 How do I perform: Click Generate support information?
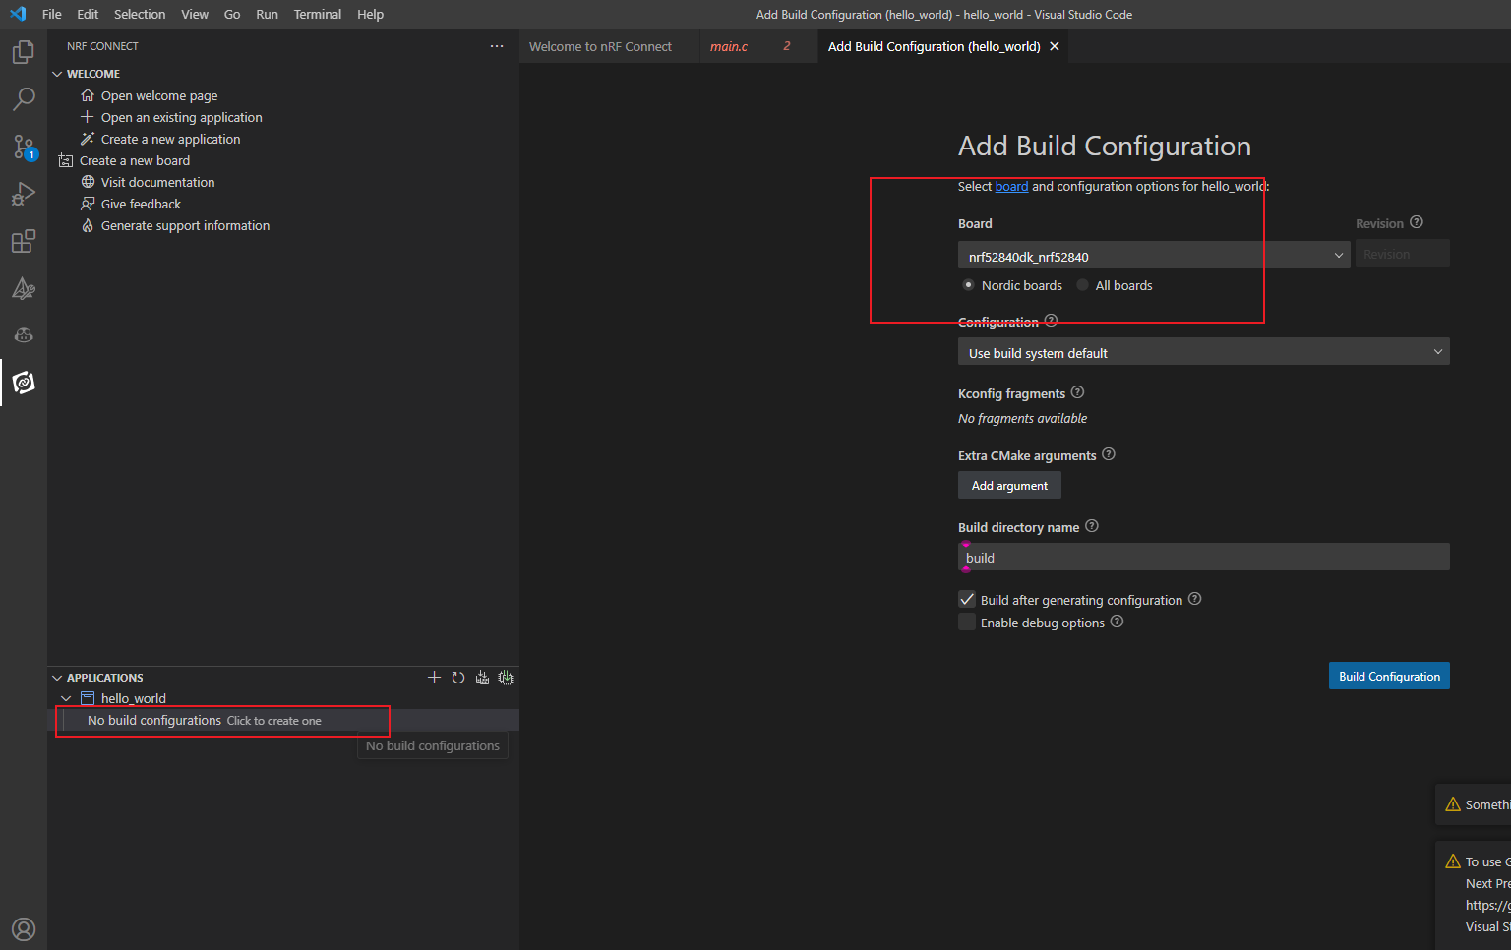[185, 225]
